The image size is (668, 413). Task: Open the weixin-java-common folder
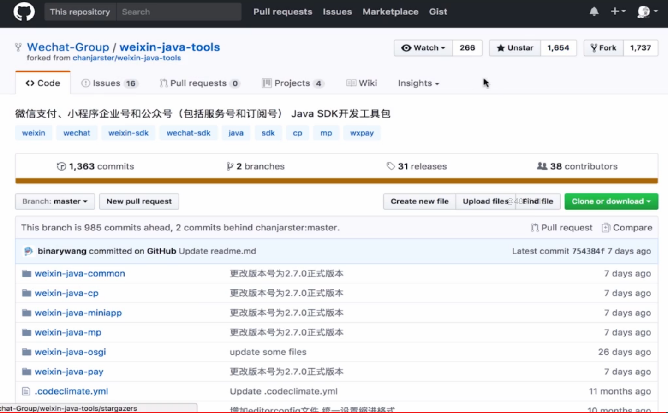(x=80, y=273)
